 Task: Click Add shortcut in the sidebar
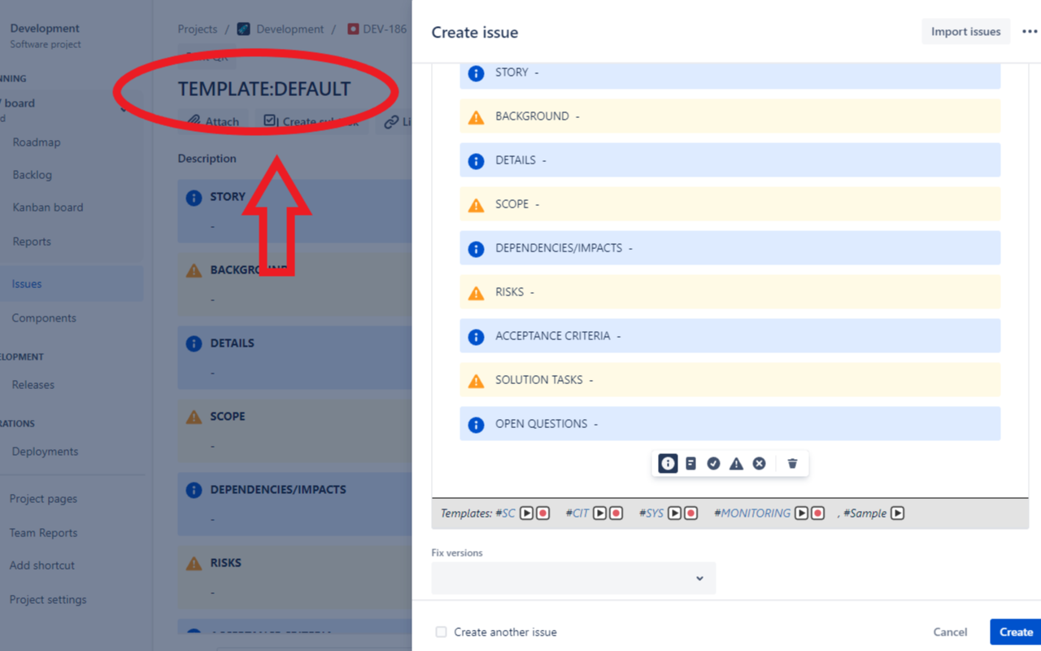coord(41,565)
